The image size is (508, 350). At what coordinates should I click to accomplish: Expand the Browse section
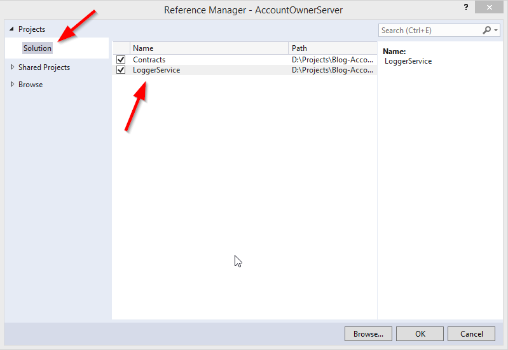11,84
